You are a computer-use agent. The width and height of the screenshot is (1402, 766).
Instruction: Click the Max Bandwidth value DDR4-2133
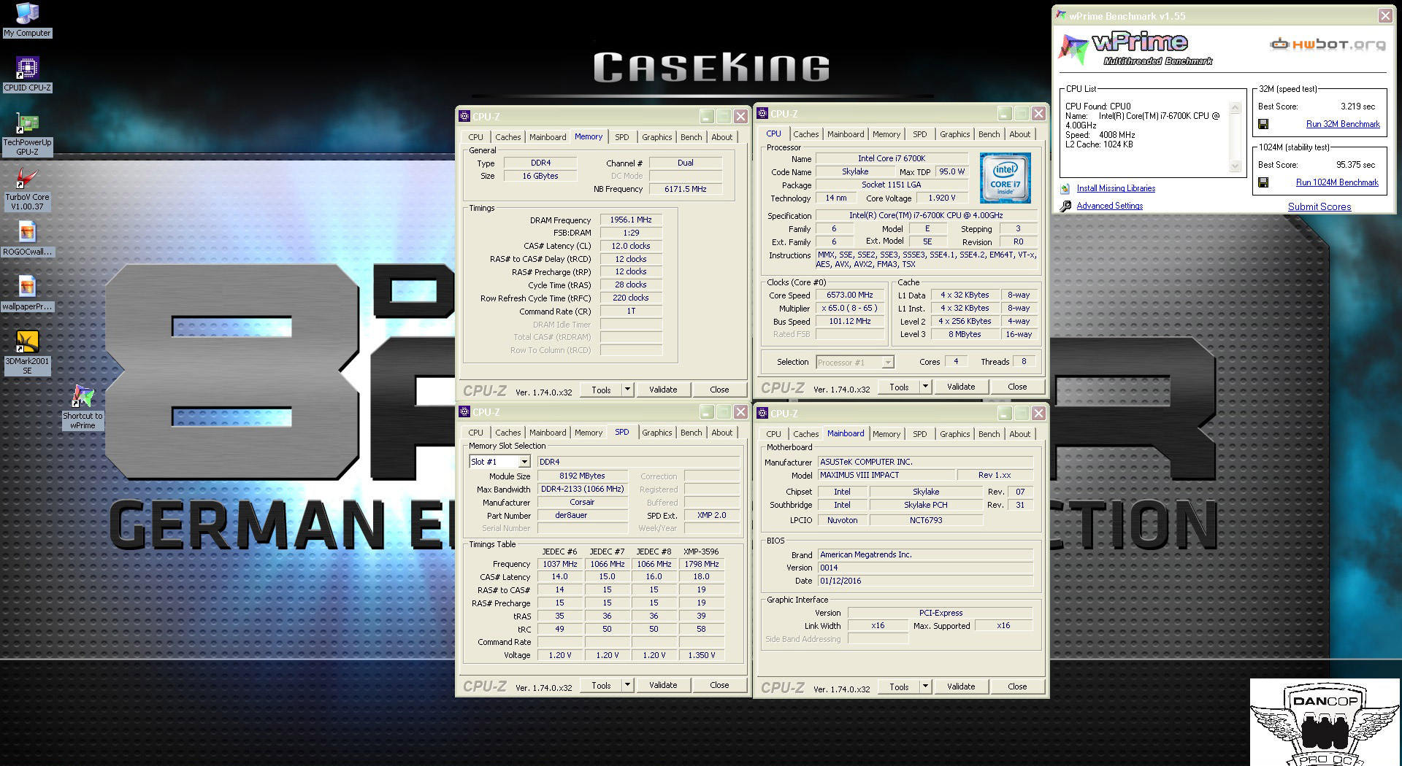pos(582,489)
